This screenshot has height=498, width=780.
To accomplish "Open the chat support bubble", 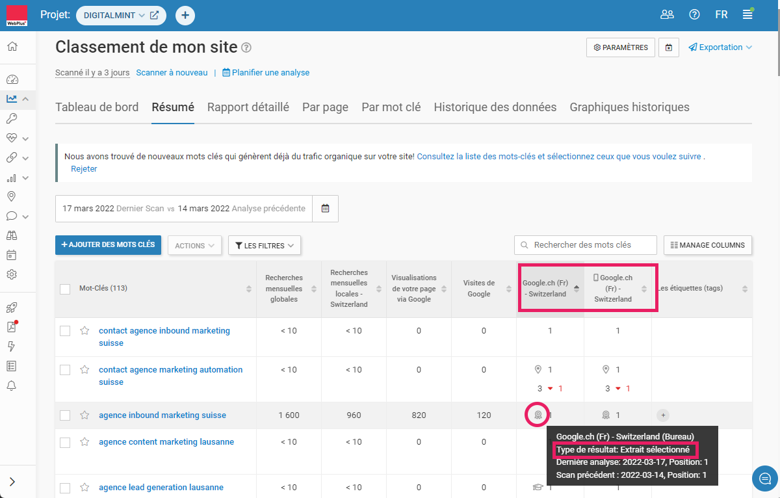I will click(x=764, y=478).
